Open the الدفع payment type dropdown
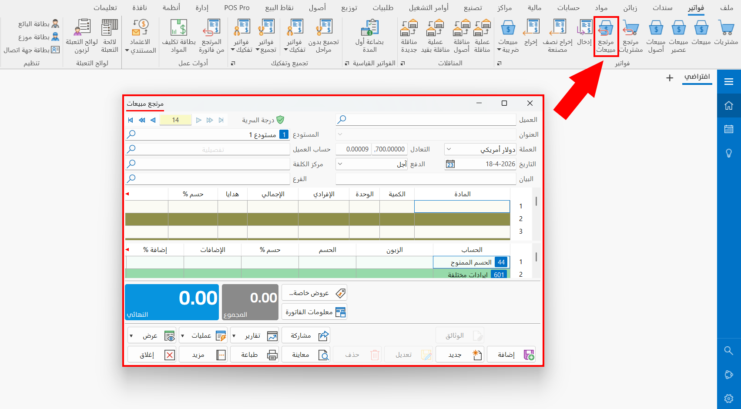741x409 pixels. [340, 164]
